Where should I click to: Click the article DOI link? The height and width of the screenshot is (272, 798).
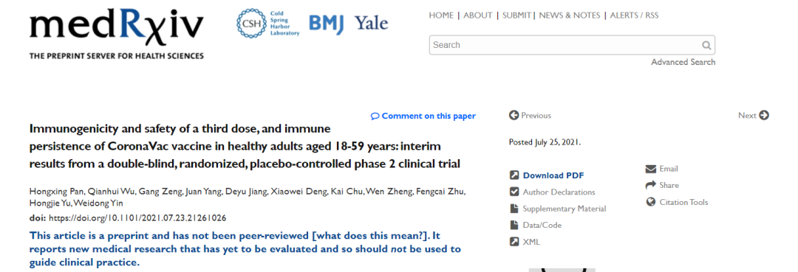[x=137, y=218]
